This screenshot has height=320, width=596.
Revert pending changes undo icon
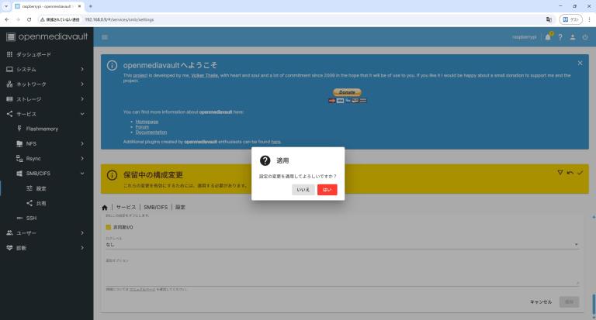click(570, 172)
